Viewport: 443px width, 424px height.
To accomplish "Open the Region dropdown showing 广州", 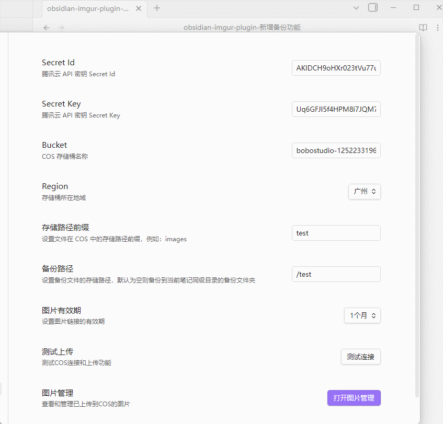I will (x=364, y=192).
